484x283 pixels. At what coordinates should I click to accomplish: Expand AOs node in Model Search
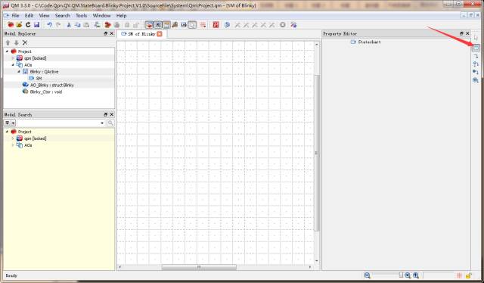(13, 145)
